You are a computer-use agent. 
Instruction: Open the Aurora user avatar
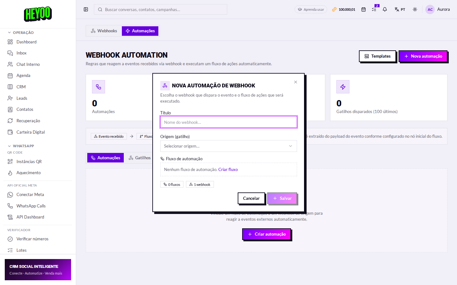point(438,9)
